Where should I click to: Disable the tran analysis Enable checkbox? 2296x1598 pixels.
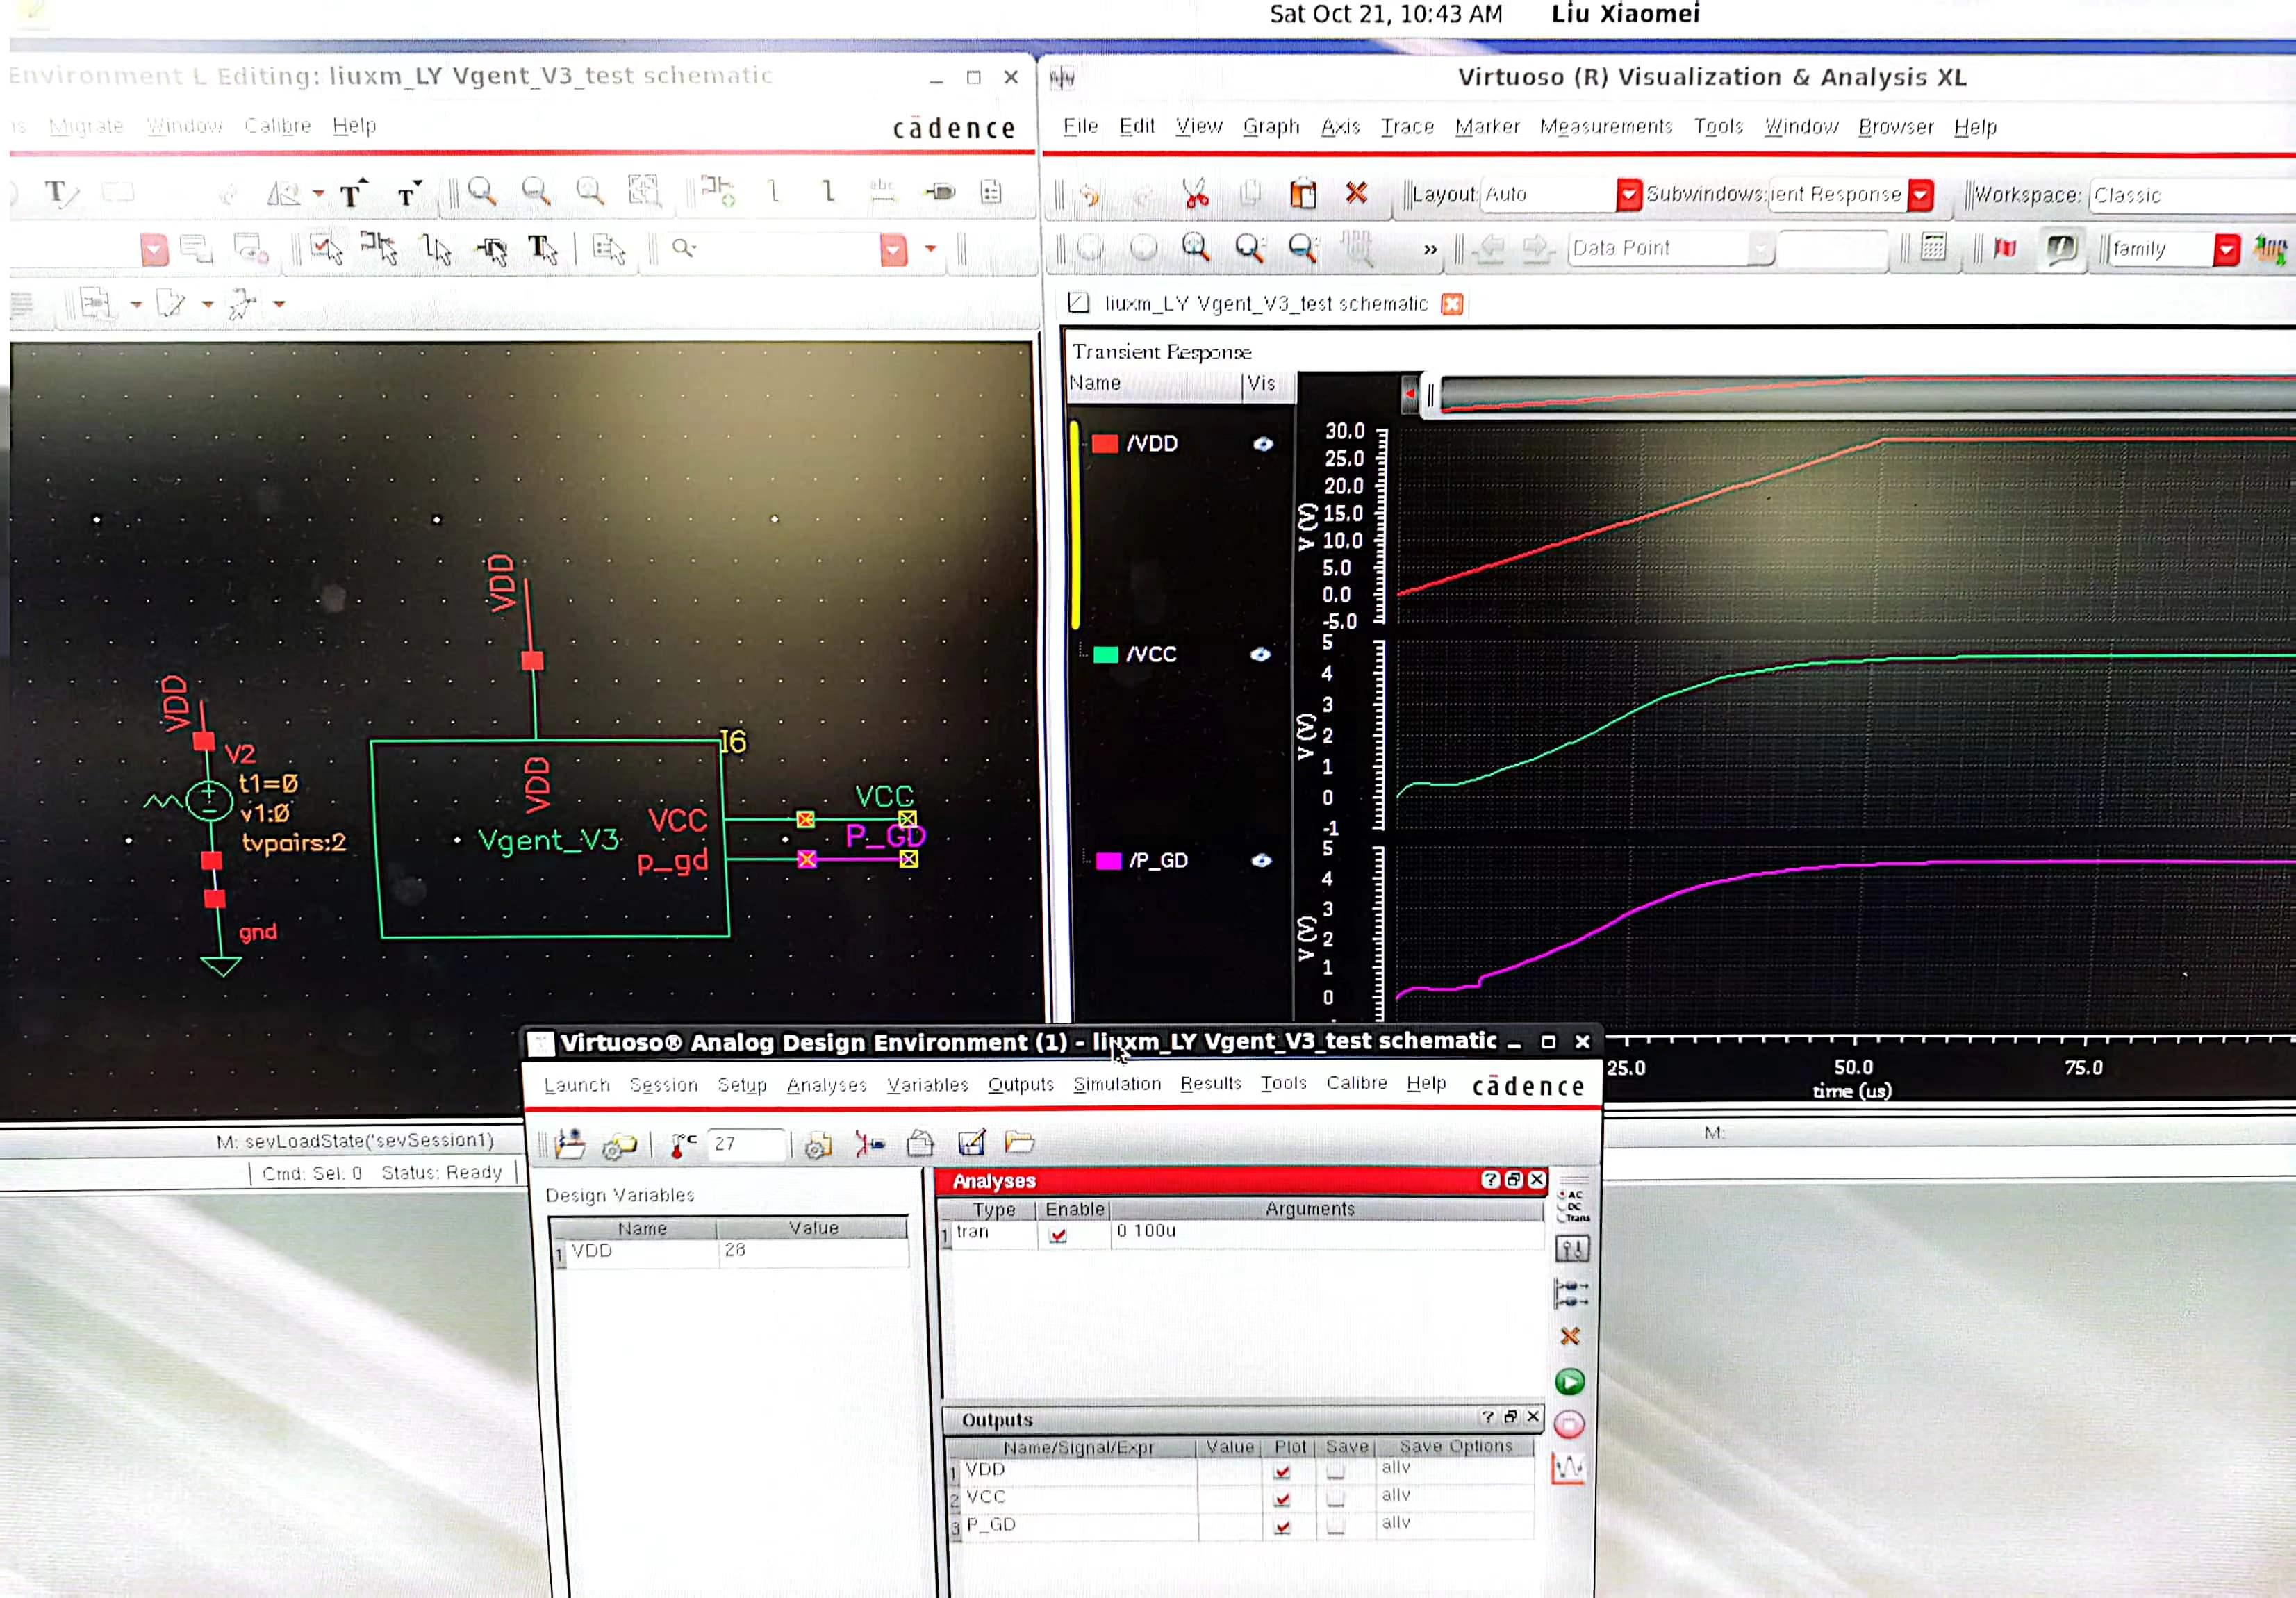coord(1058,1235)
